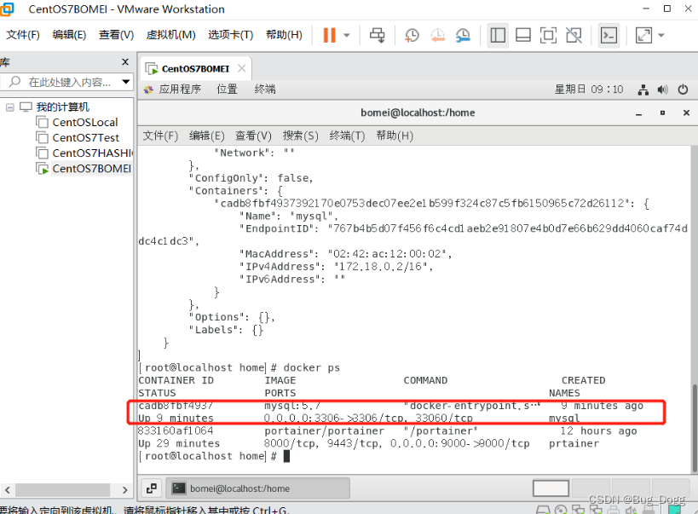Click the stretch guest display icon
The width and height of the screenshot is (698, 514).
pyautogui.click(x=643, y=35)
